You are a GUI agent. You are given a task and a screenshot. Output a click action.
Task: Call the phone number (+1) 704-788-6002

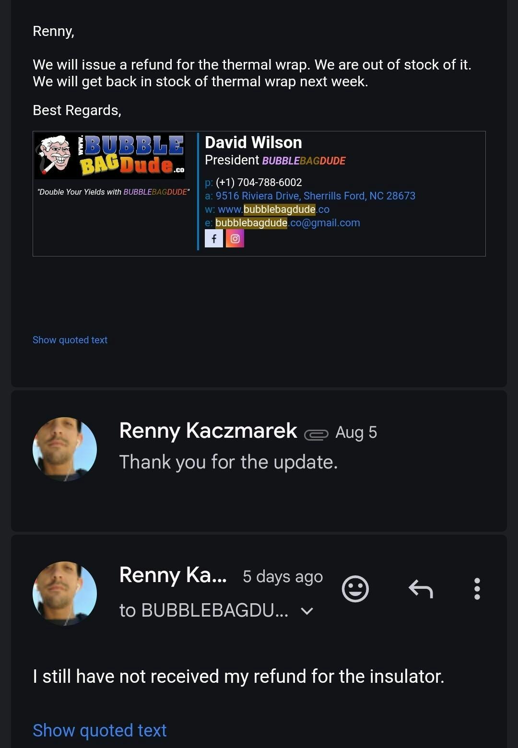[x=259, y=182]
